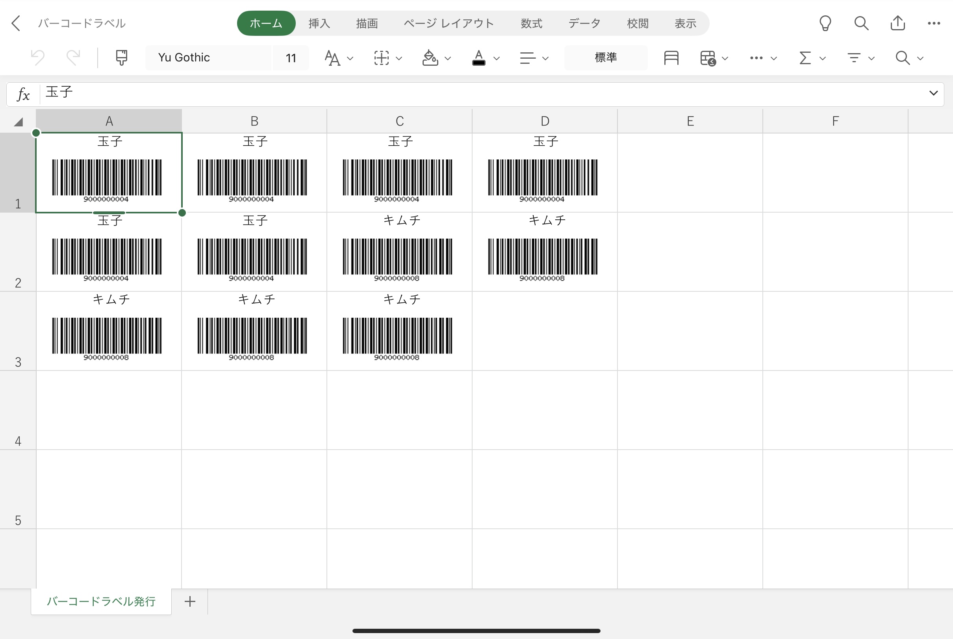Expand the formula bar chevron
This screenshot has height=639, width=953.
pos(933,93)
